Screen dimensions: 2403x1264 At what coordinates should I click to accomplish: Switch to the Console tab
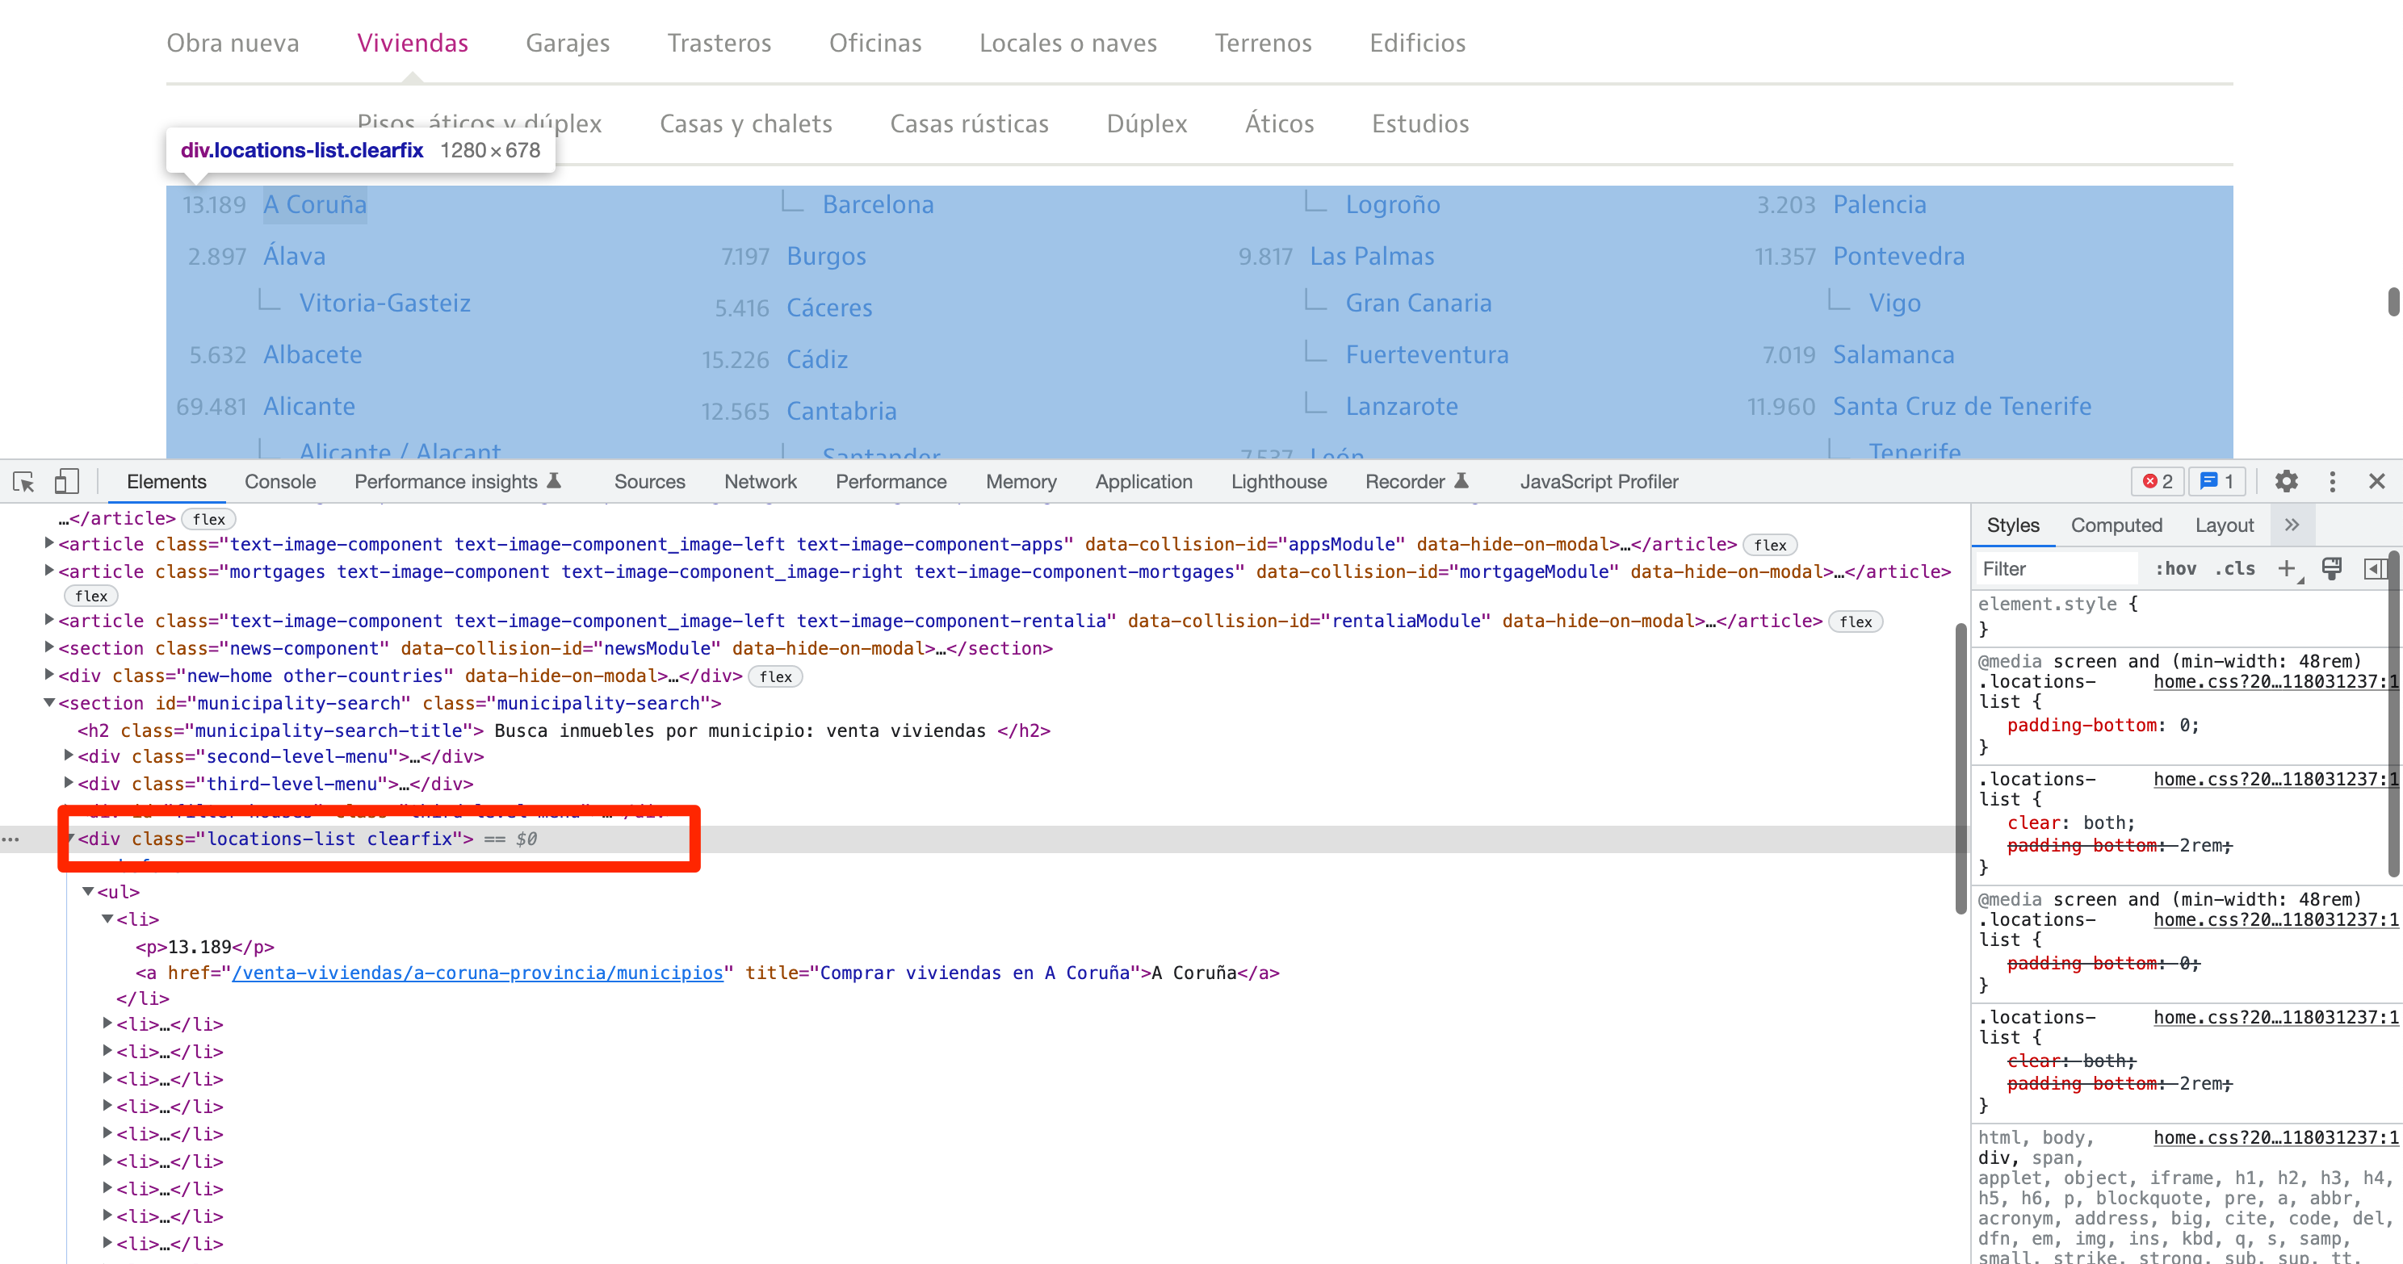click(280, 482)
